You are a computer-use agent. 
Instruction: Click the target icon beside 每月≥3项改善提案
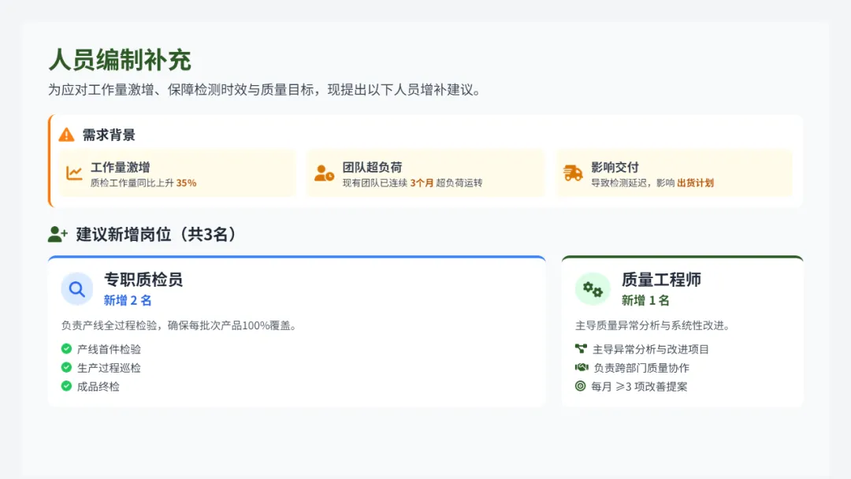(580, 386)
